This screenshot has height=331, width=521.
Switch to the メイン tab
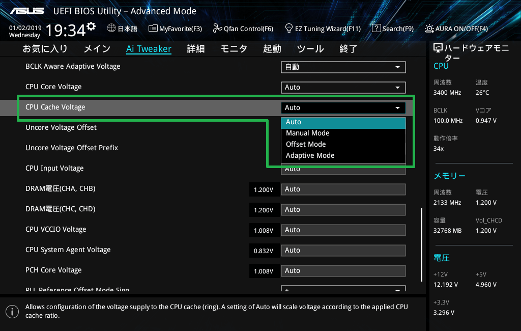point(97,49)
